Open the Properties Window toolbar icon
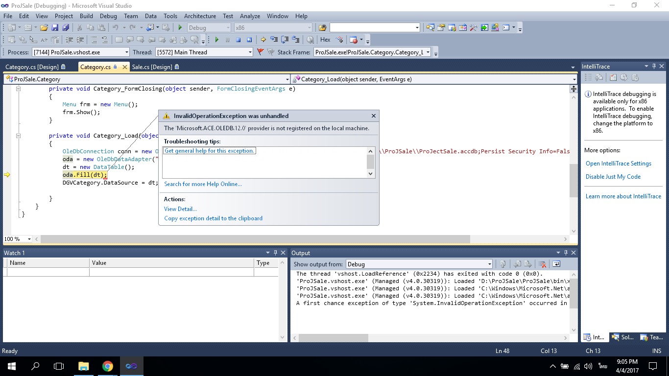The image size is (669, 376). click(441, 27)
